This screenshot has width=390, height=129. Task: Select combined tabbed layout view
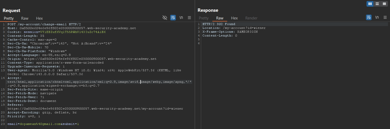(384, 4)
